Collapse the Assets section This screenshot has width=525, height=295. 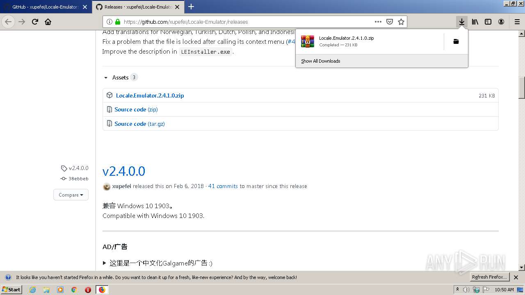click(x=106, y=77)
